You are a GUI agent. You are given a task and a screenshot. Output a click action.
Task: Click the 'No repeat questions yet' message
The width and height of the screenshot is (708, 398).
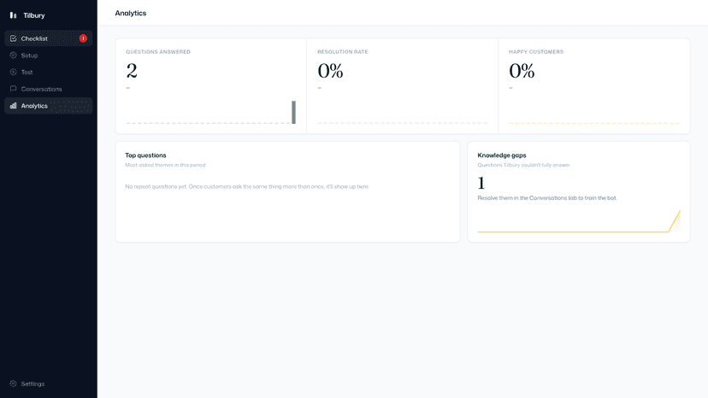(247, 186)
